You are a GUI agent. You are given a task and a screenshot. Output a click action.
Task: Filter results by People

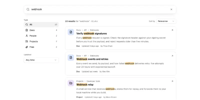coord(41,36)
